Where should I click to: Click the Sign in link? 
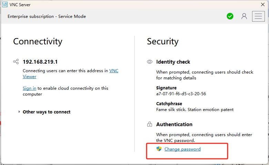coord(29,88)
